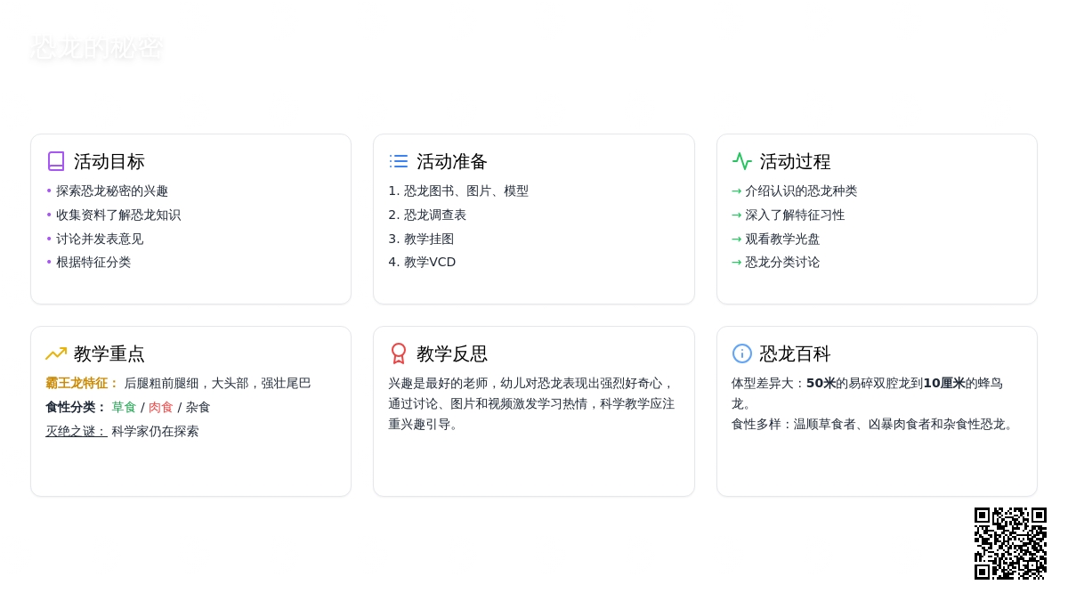Click the 根据特征分类 bullet item
The width and height of the screenshot is (1068, 601).
click(x=93, y=262)
